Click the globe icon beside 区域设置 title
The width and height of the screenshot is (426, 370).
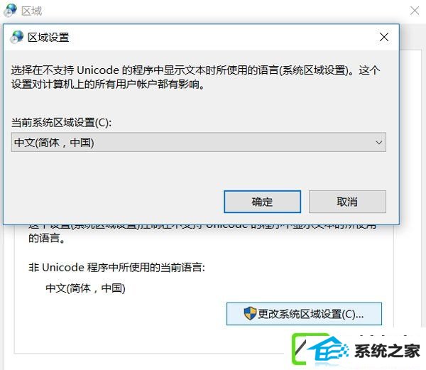click(x=17, y=37)
